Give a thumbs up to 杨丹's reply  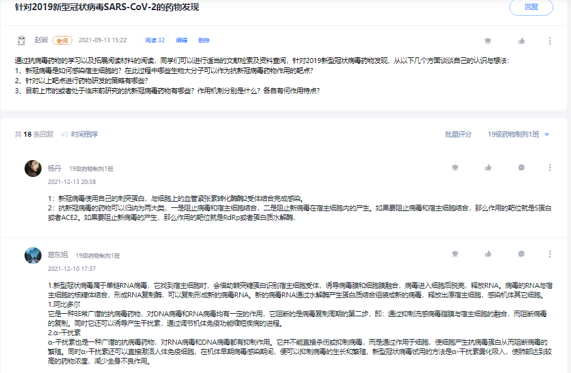[x=488, y=168]
